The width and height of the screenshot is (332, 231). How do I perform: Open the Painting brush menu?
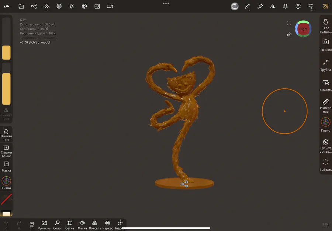[x=260, y=6]
